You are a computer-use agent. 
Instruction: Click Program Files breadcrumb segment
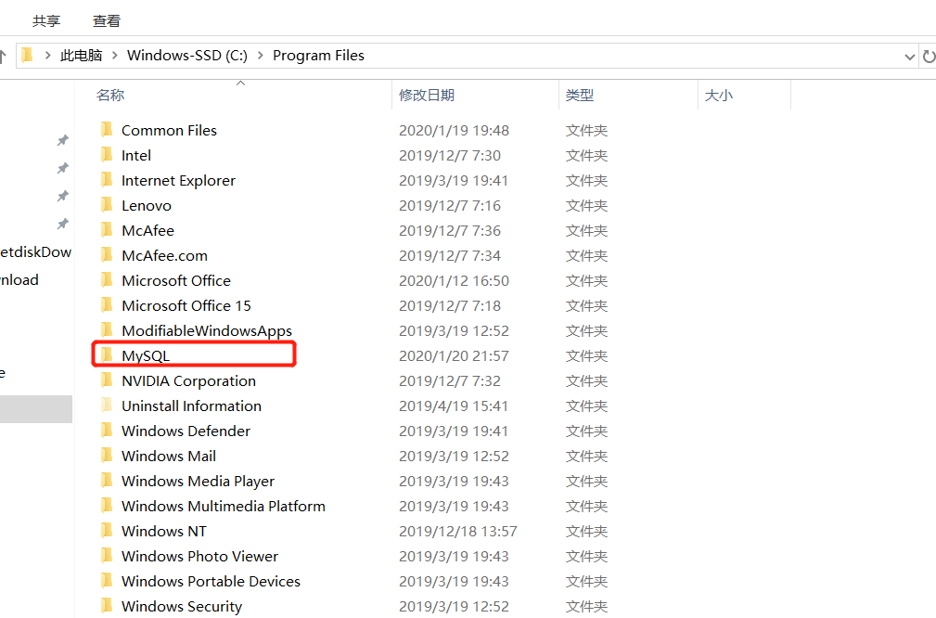click(x=319, y=56)
